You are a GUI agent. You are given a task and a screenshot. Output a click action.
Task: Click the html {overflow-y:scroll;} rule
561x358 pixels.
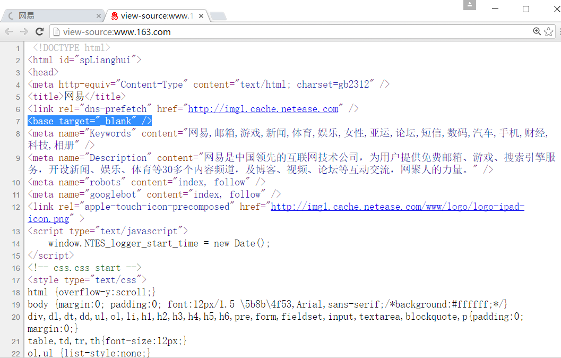click(x=92, y=292)
